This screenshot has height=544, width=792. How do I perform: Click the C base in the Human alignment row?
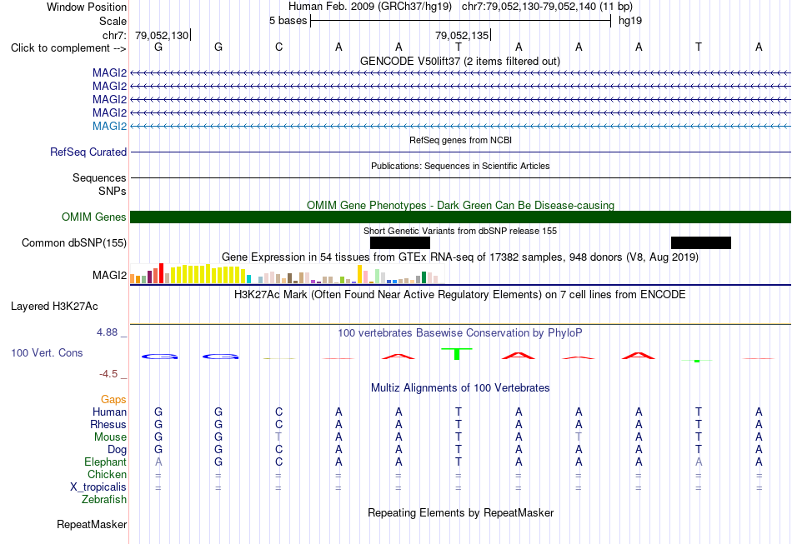pos(278,412)
